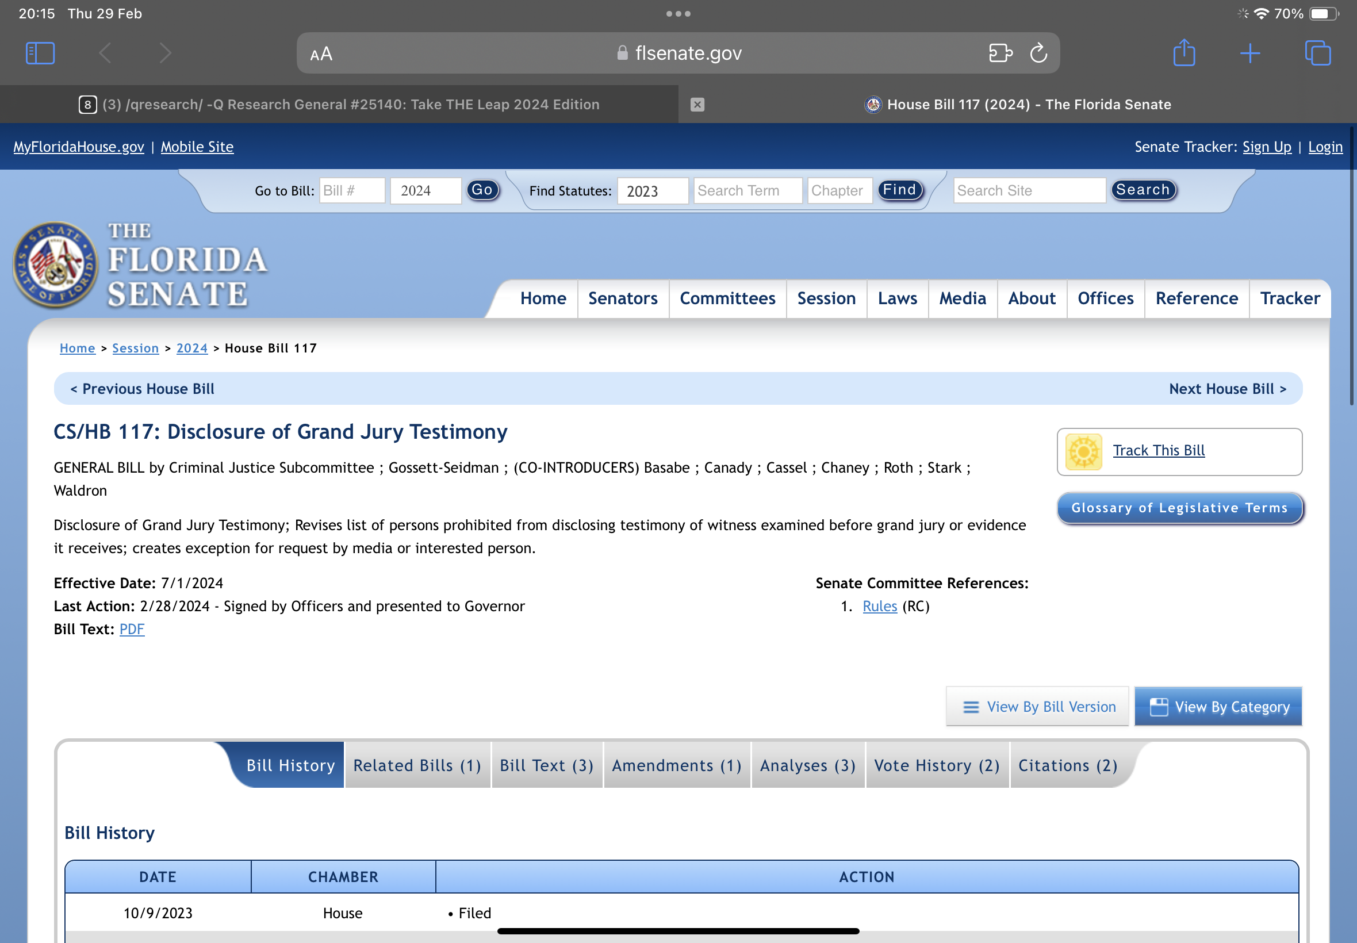This screenshot has width=1357, height=943.
Task: Open Glossary of Legislative Terms
Action: [x=1179, y=508]
